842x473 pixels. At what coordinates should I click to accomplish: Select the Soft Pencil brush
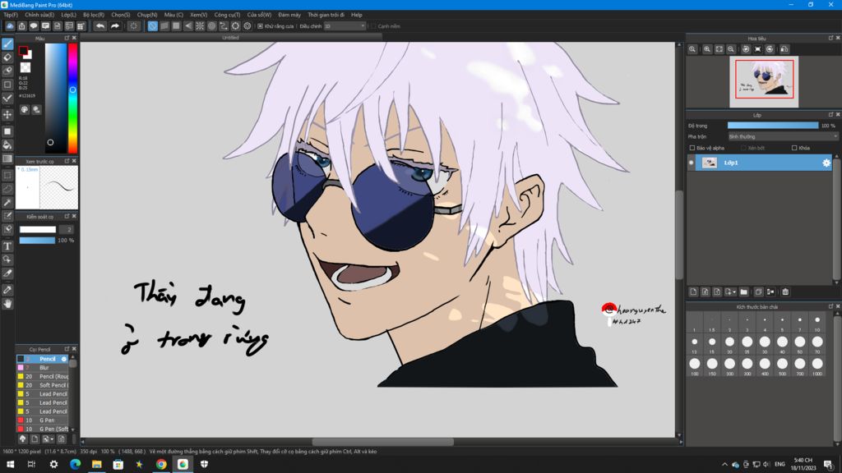coord(43,385)
